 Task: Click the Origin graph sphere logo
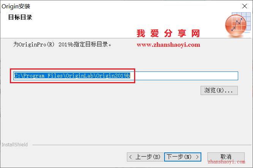tap(236, 25)
